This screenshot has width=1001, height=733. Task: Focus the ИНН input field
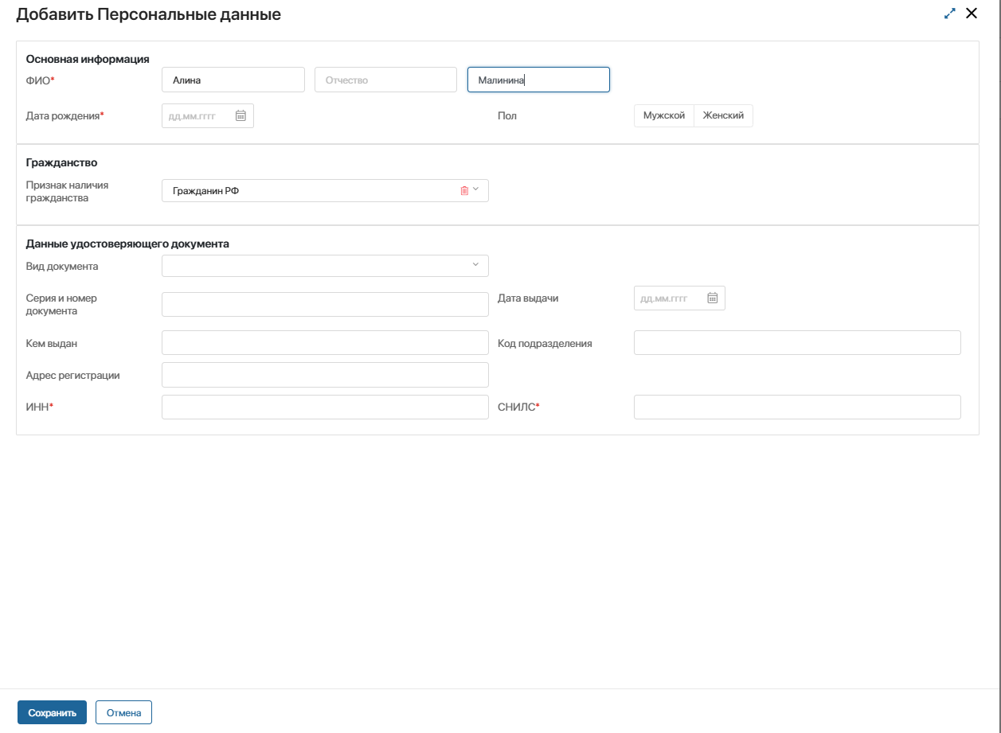pyautogui.click(x=325, y=407)
